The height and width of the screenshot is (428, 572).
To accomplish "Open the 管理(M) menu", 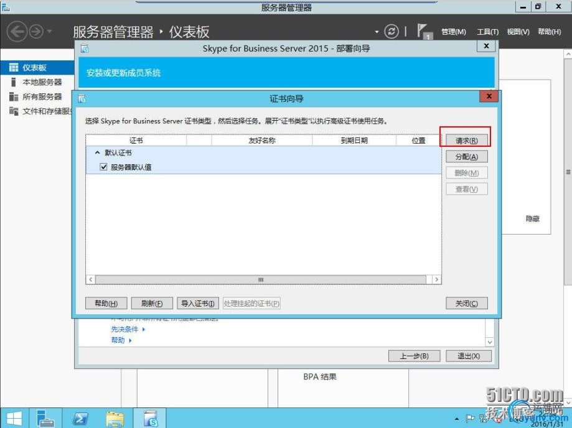I will click(x=454, y=32).
